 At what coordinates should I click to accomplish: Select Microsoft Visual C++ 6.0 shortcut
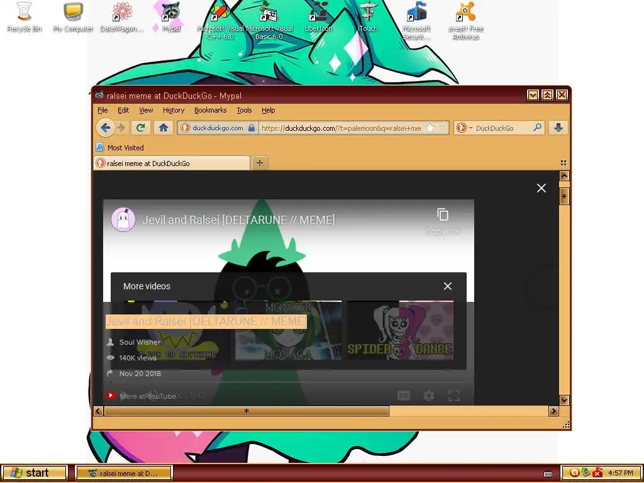pos(220,21)
